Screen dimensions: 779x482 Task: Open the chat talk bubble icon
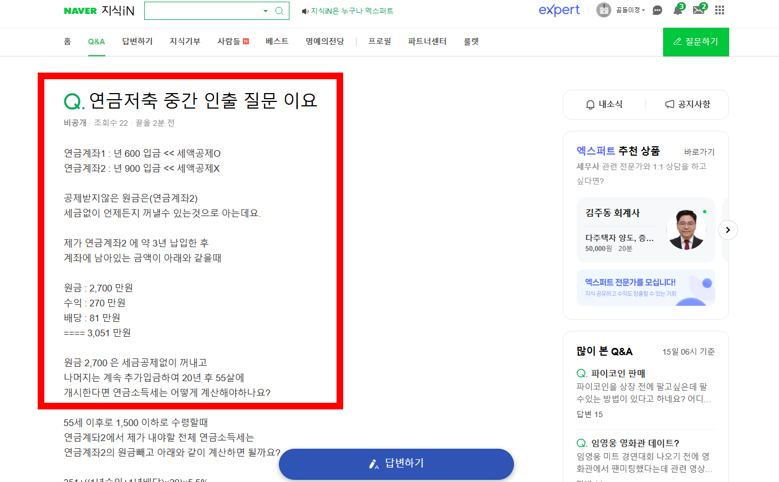click(658, 10)
